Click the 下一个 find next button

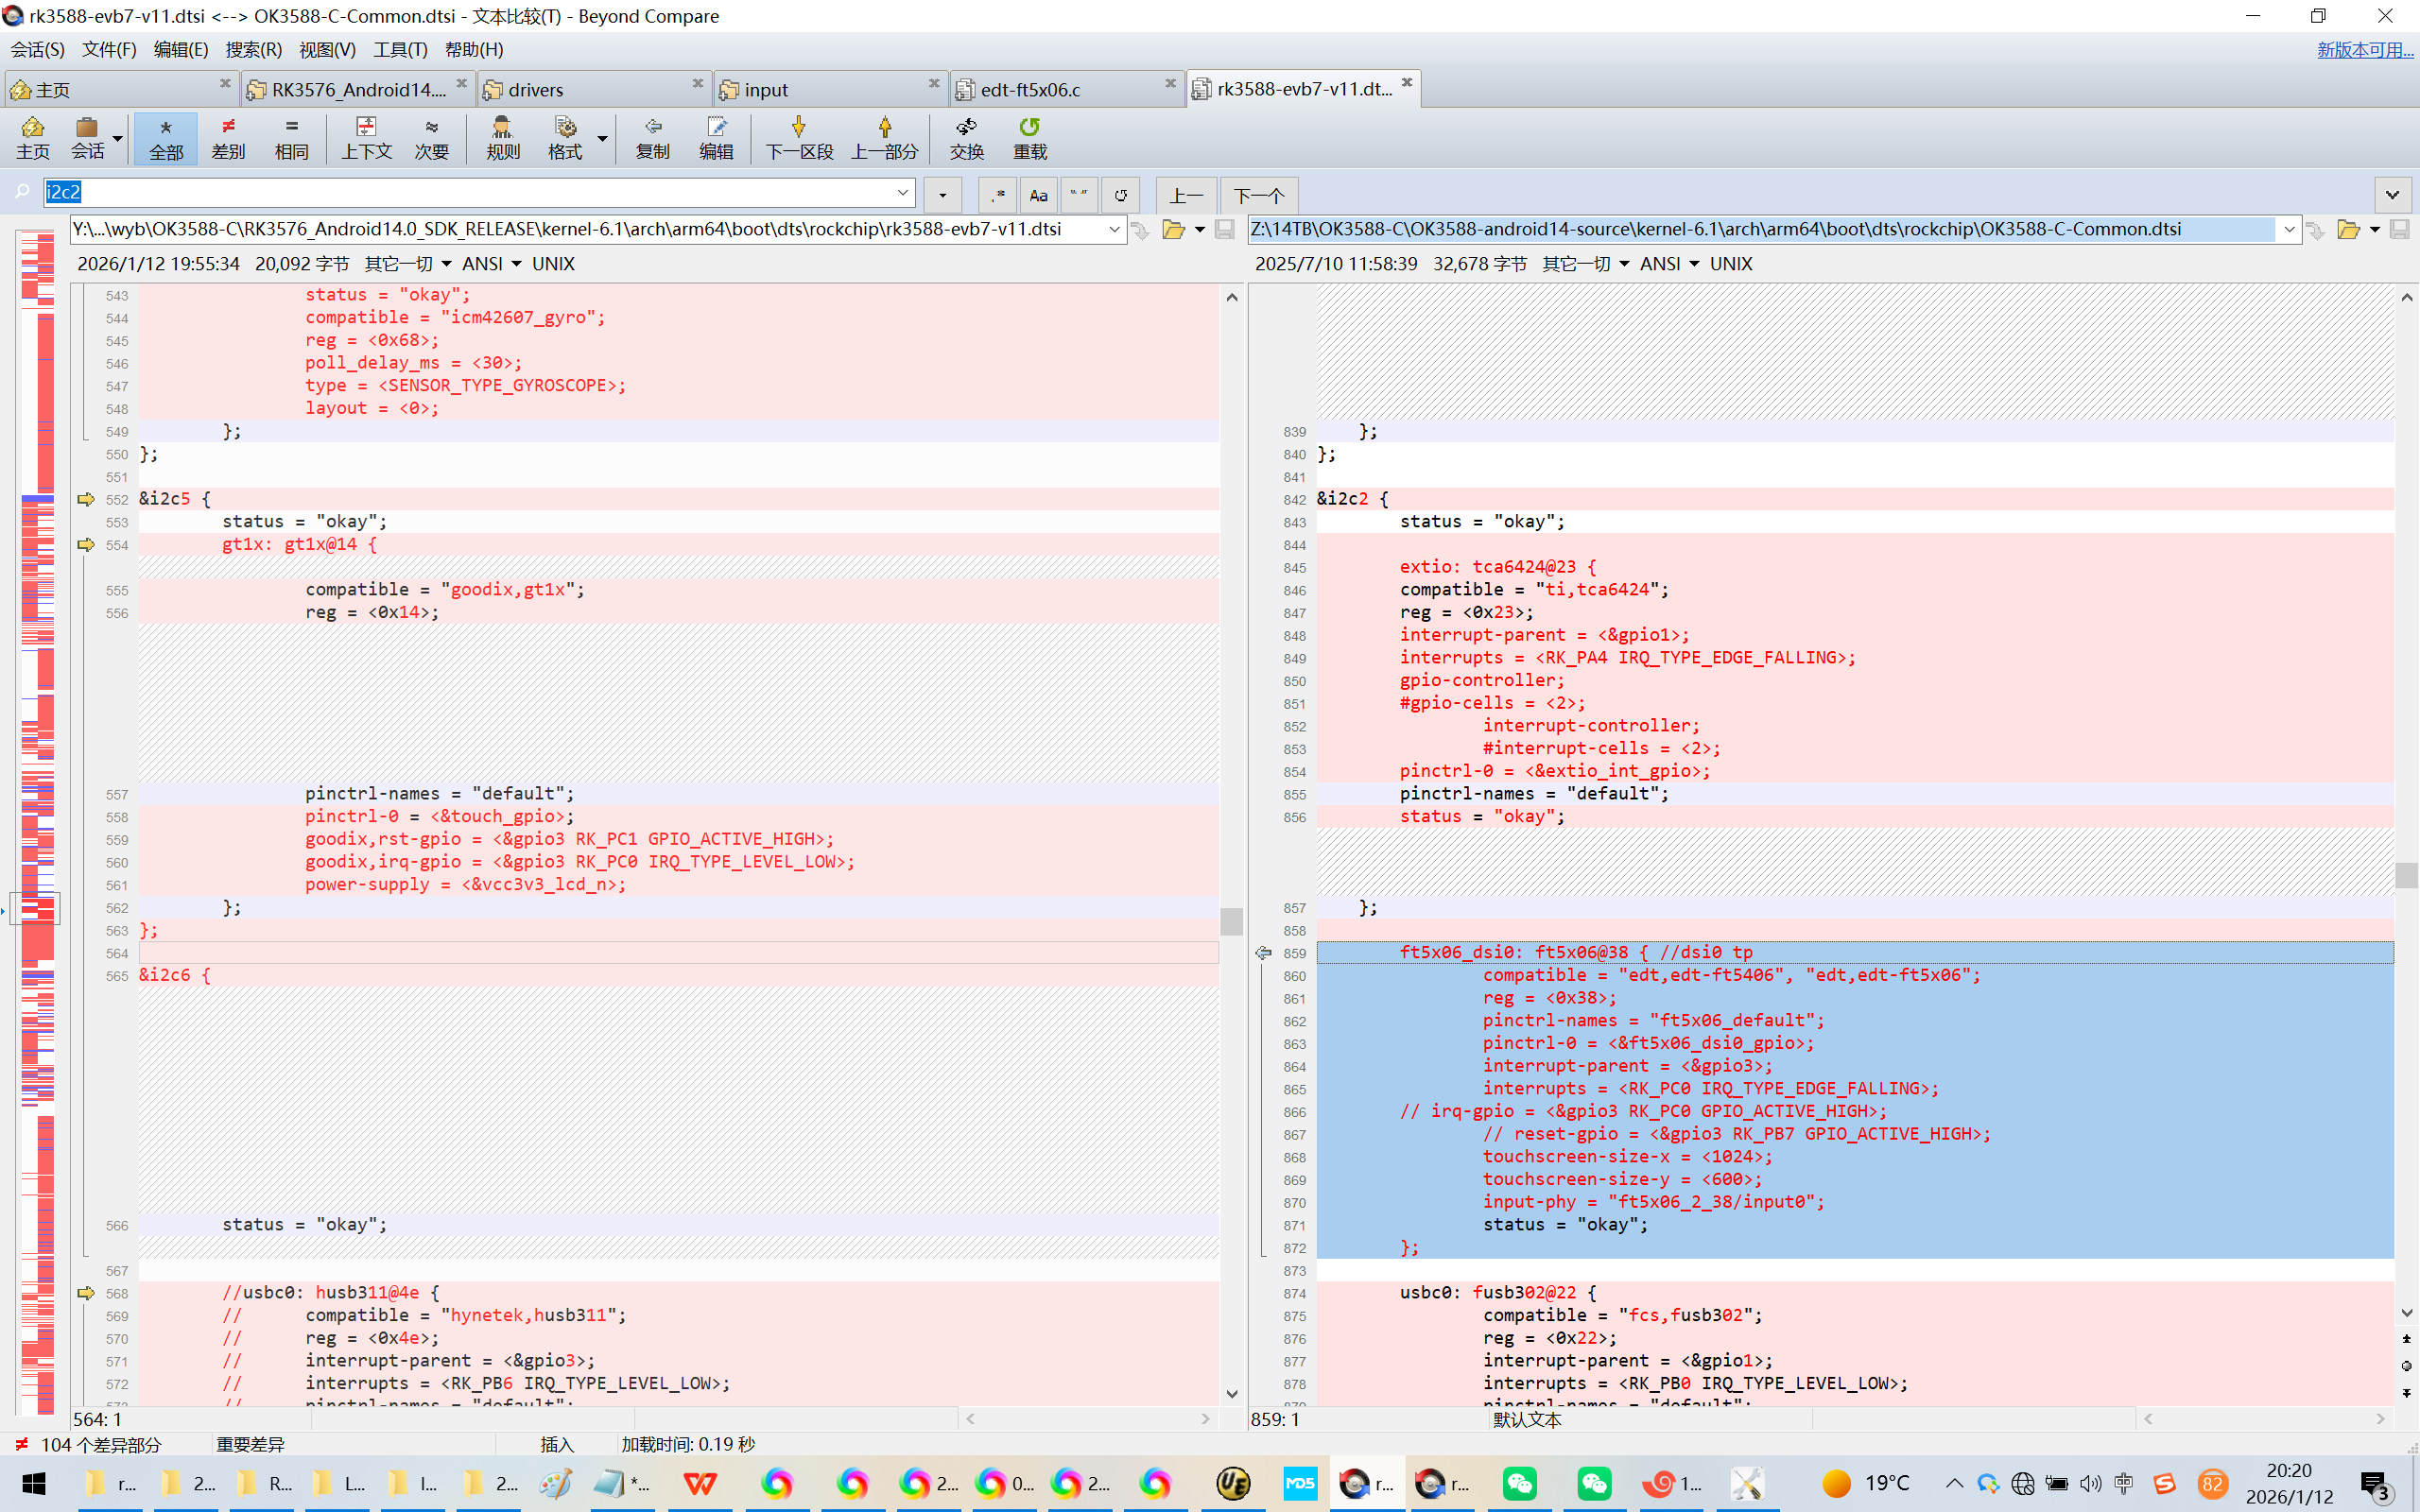tap(1258, 195)
